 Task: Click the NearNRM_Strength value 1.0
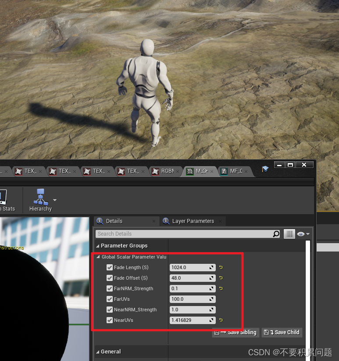coord(193,310)
